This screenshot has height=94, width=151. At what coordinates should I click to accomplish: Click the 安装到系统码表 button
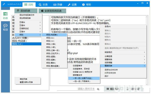pos(52,11)
